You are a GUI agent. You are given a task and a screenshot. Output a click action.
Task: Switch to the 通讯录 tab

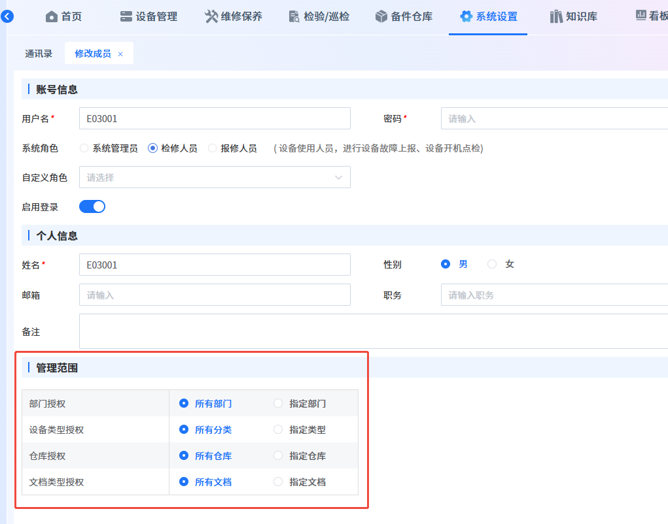[x=39, y=54]
